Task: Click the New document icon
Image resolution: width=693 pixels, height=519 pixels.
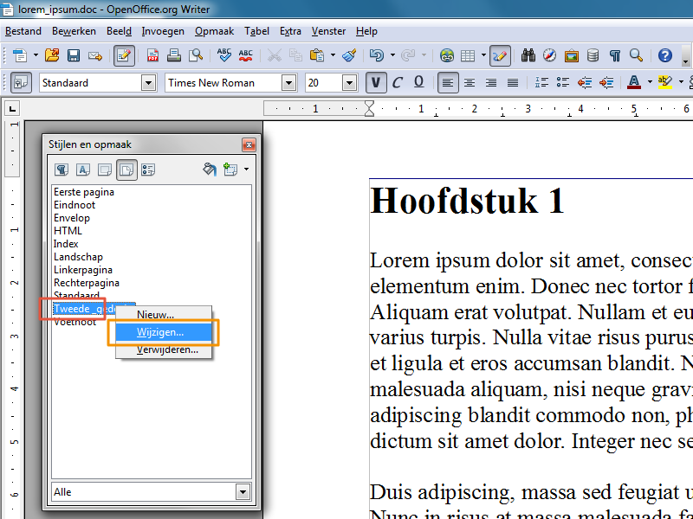Action: pyautogui.click(x=20, y=55)
